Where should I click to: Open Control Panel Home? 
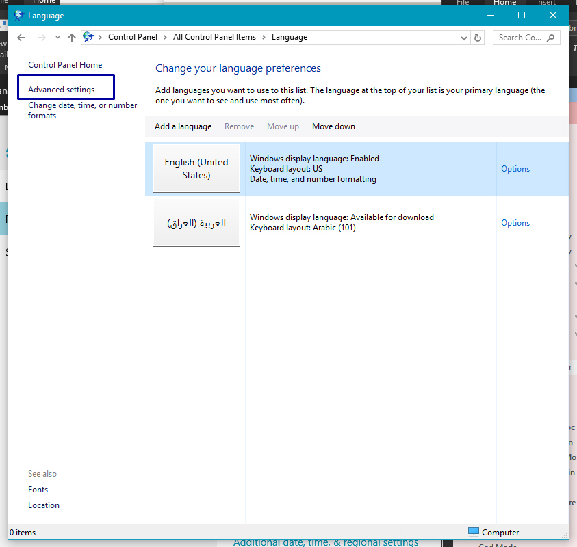tap(65, 65)
